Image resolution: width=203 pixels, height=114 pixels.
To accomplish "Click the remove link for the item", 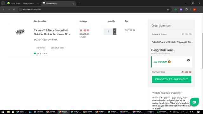I will click(x=41, y=48).
